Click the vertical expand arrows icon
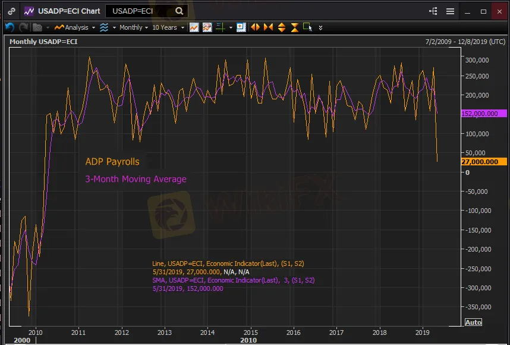Screen dimensions: 510x345 pos(281,27)
